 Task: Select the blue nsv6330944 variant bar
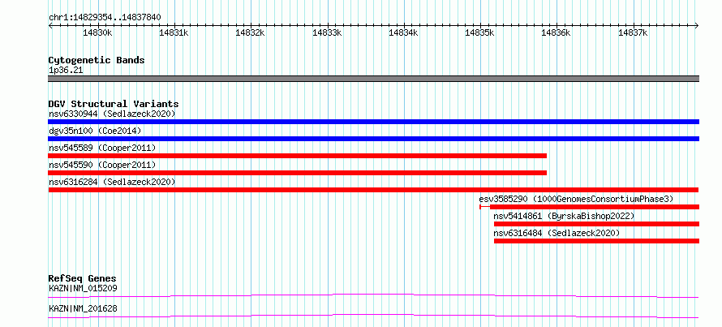point(373,122)
